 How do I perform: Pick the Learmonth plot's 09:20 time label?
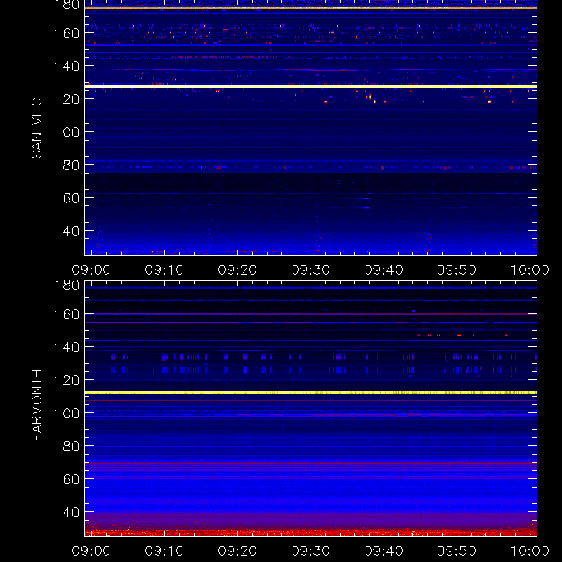coord(237,551)
